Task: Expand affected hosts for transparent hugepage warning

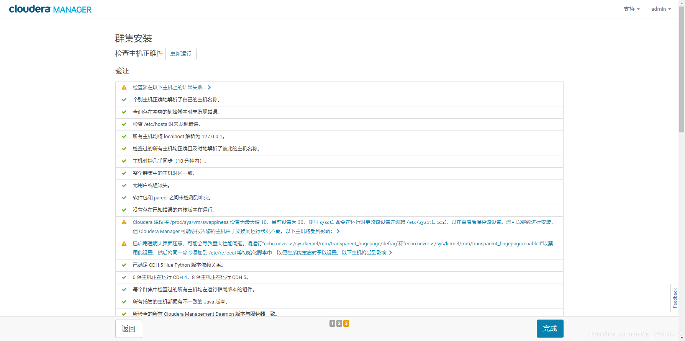Action: 390,253
